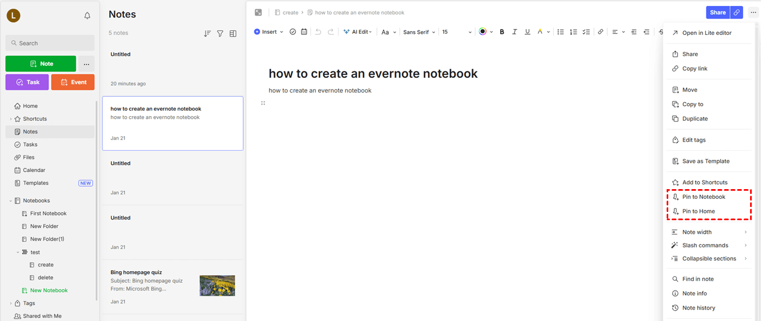The height and width of the screenshot is (321, 761).
Task: Toggle underline formatting
Action: click(527, 32)
